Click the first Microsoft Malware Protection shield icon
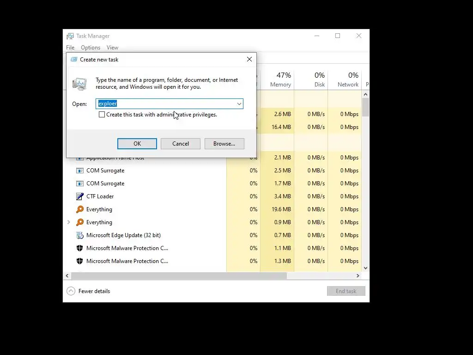This screenshot has height=355, width=473. (79, 248)
